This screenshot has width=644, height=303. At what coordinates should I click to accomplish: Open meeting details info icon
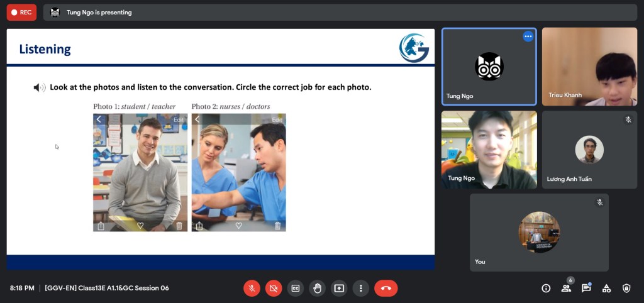tap(546, 288)
